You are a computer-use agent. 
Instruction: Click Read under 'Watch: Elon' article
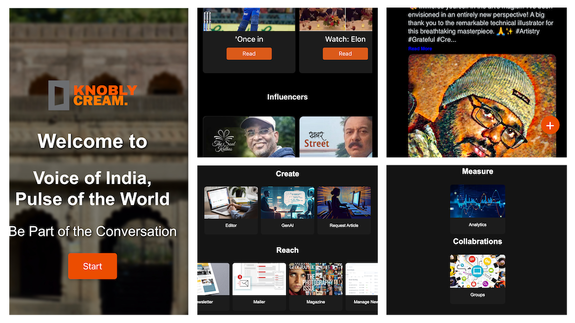(x=345, y=54)
